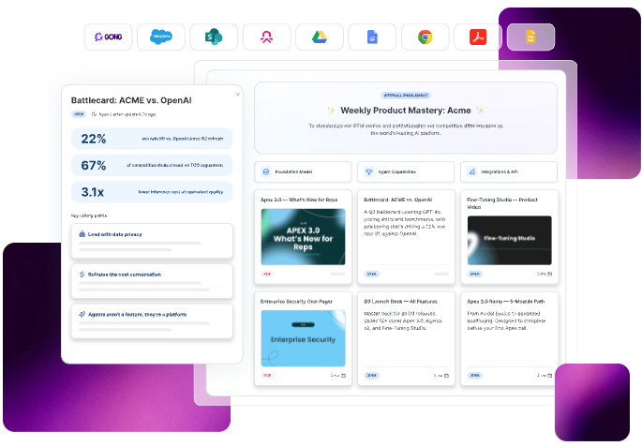Click calendar icon on Apex 3.0 Ramp card
The image size is (642, 446).
pyautogui.click(x=549, y=375)
